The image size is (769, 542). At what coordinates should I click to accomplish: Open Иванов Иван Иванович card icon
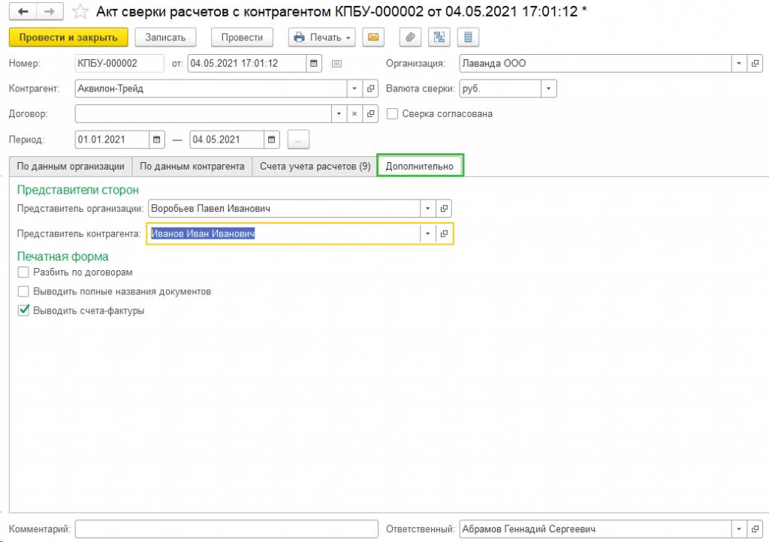[444, 233]
